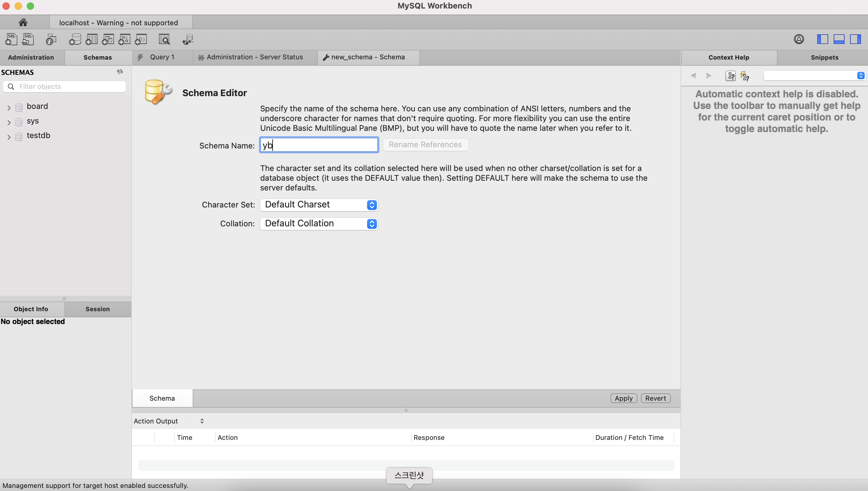Toggle the right sidebar panel visibility
The image size is (868, 491).
(855, 40)
